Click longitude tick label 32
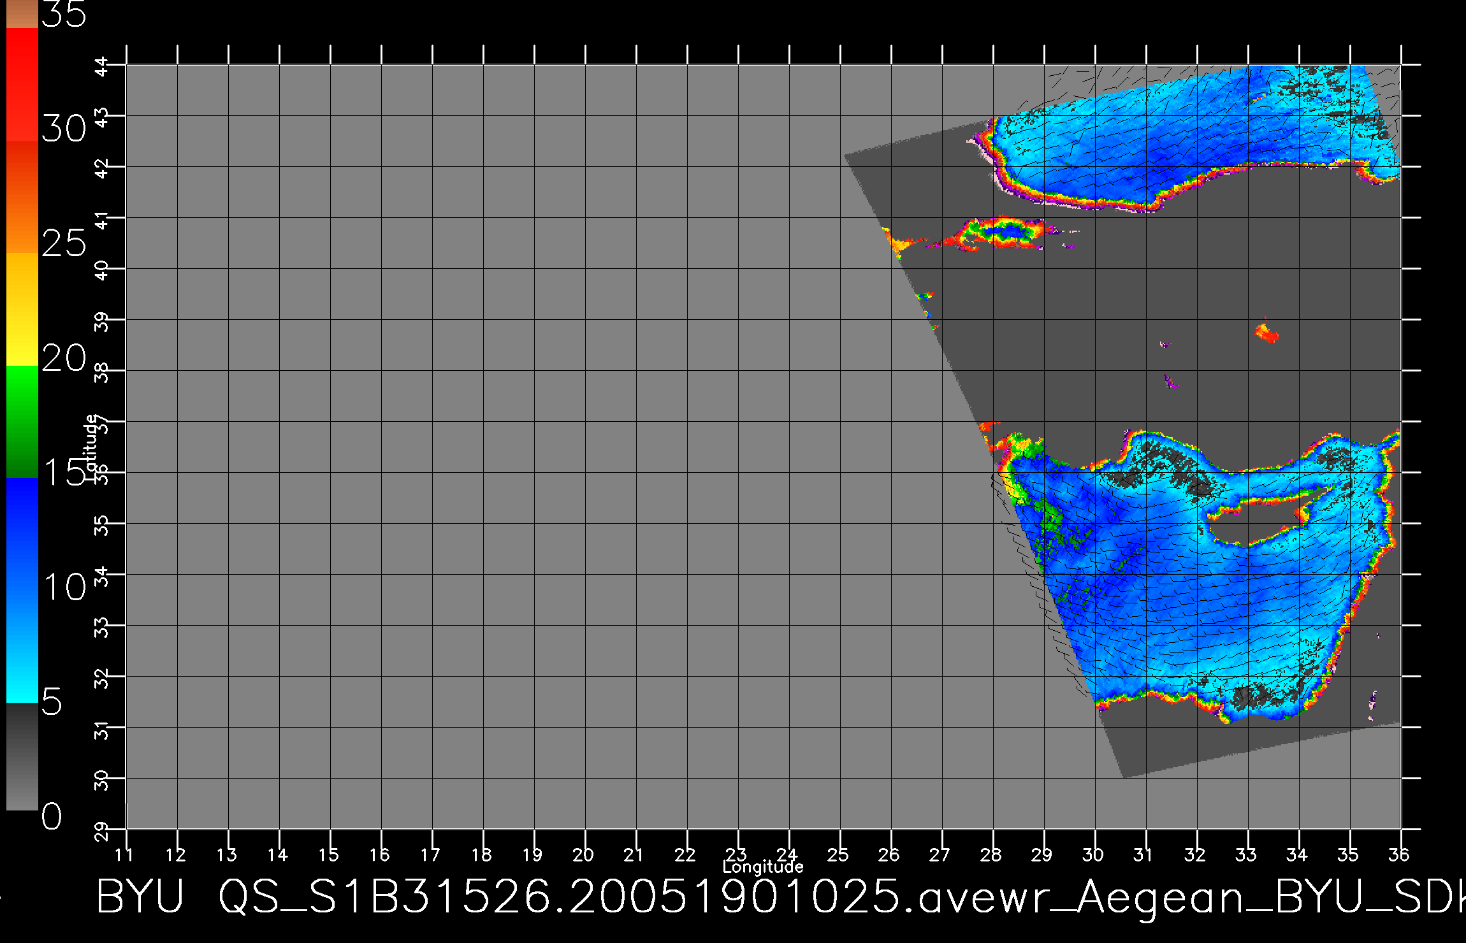This screenshot has width=1466, height=943. pos(1196,854)
